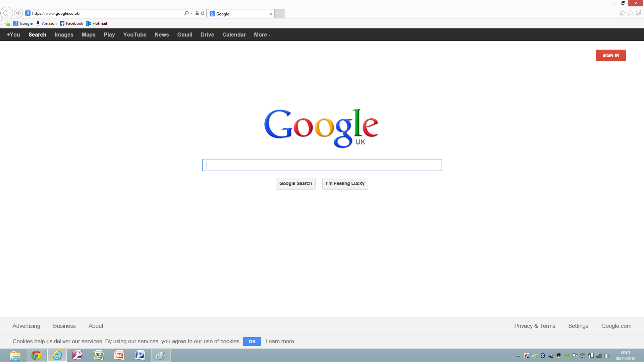Click the Google UK logo
This screenshot has width=644, height=362.
coord(321,128)
